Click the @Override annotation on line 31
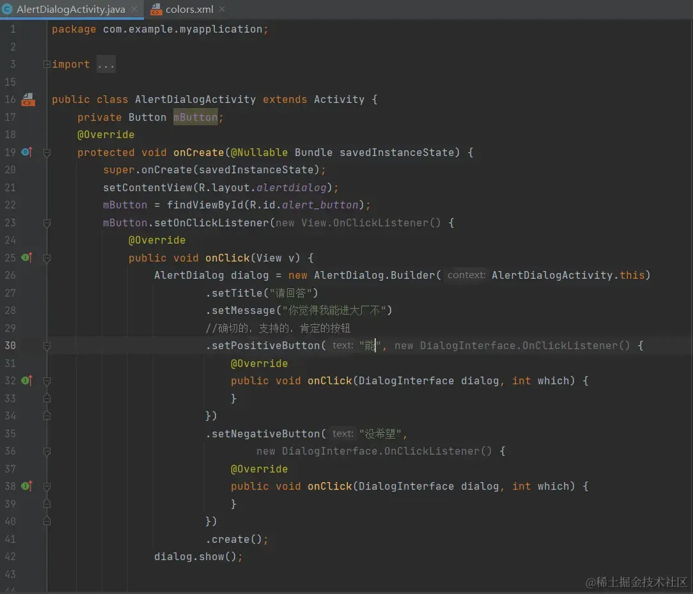693x594 pixels. pyautogui.click(x=259, y=363)
